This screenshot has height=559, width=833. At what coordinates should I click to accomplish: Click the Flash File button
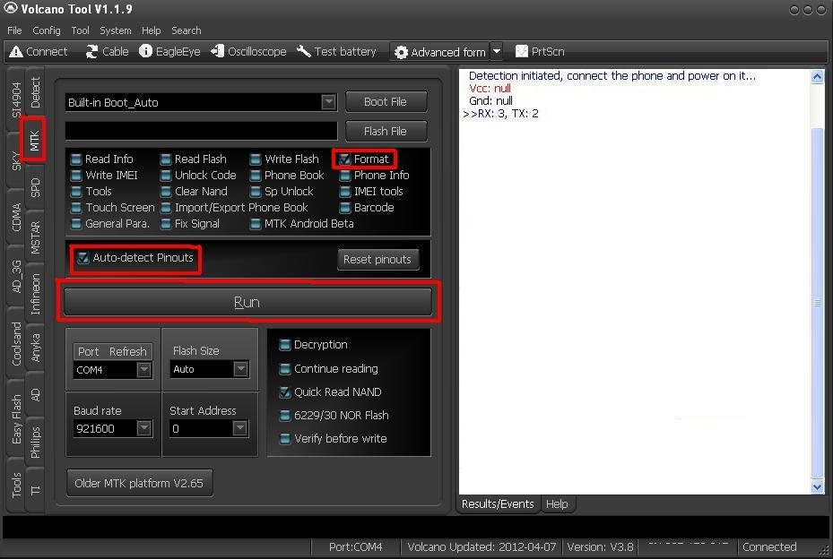coord(386,131)
